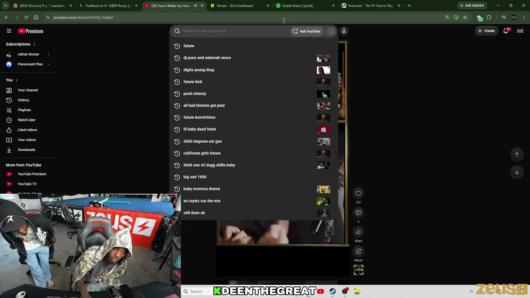Go to the YouTube Premium home logo
This screenshot has width=530, height=298.
click(x=30, y=31)
